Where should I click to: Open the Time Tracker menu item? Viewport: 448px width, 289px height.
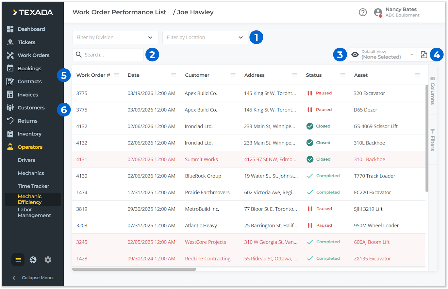33,186
